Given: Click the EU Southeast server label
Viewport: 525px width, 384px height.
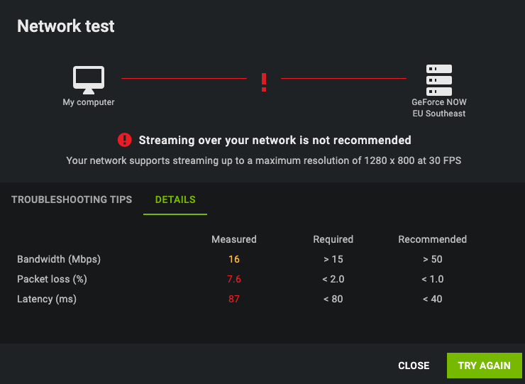Looking at the screenshot, I should [x=439, y=114].
